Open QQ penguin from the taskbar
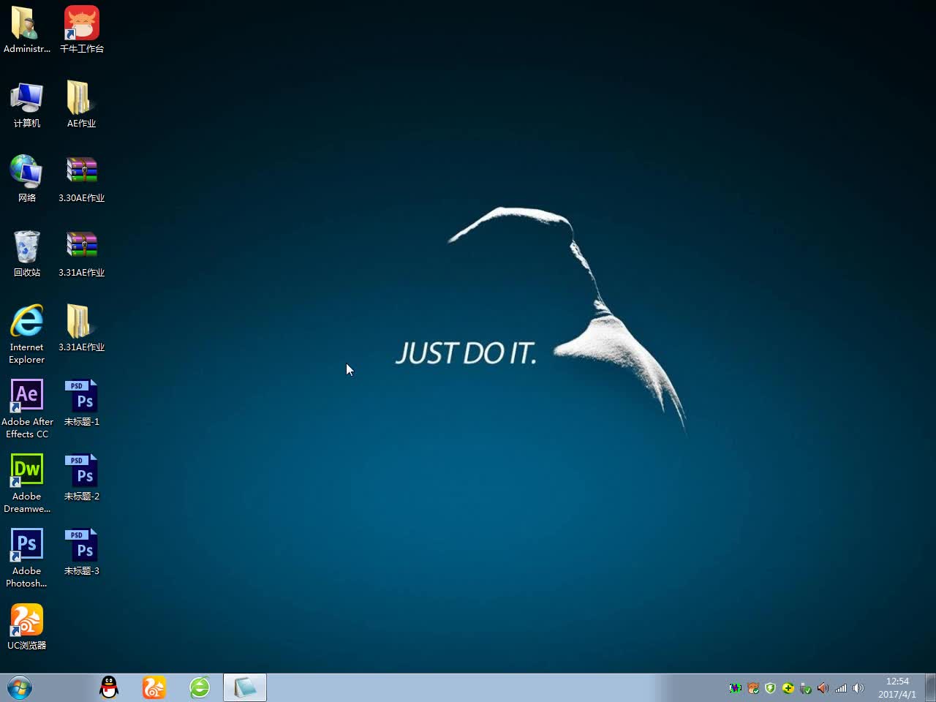 (109, 687)
